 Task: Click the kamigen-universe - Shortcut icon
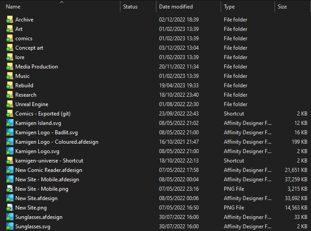click(10, 161)
